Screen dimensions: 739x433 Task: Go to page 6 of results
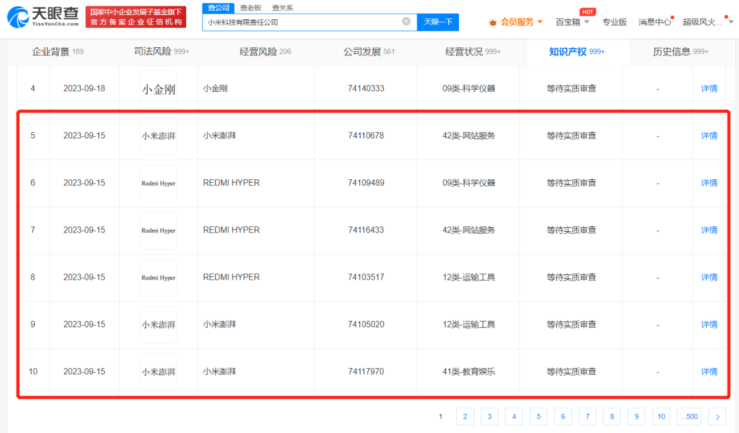(562, 417)
